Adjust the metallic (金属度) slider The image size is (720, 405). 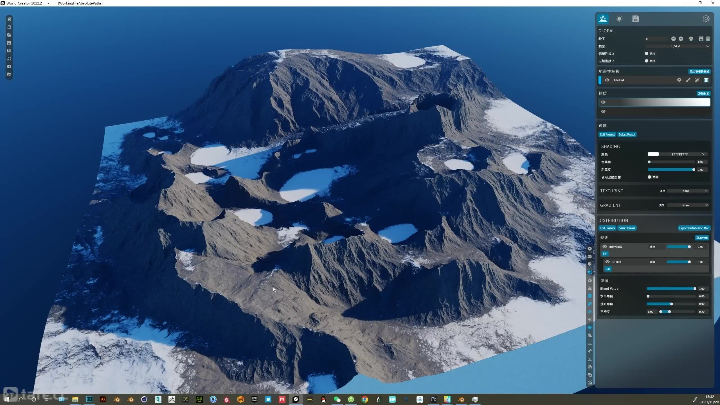[671, 162]
